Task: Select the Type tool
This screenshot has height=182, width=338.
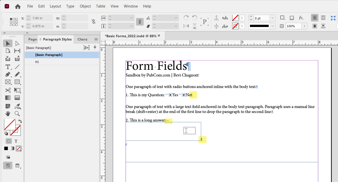Action: [8, 67]
